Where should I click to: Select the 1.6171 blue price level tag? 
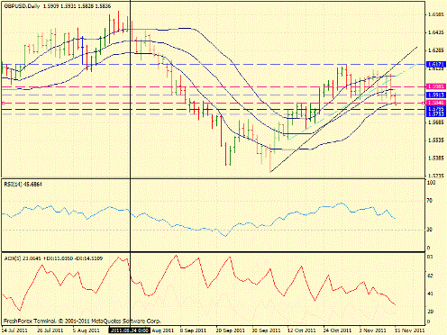pyautogui.click(x=435, y=64)
